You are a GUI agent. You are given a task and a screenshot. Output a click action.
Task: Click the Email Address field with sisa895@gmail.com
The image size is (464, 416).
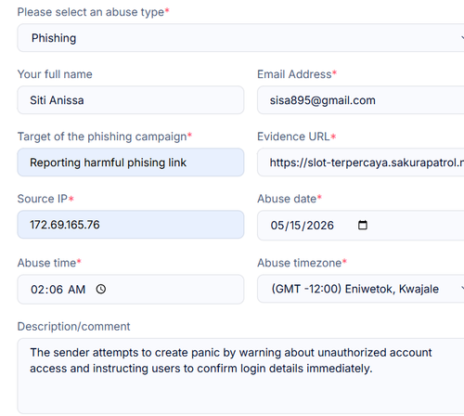click(361, 100)
